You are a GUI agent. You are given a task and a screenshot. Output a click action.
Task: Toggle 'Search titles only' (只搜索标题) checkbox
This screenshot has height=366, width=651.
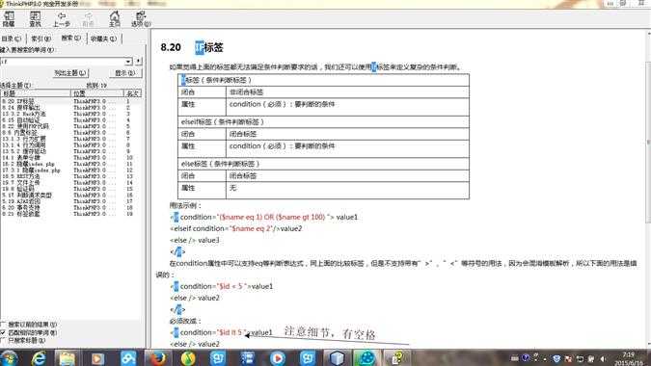point(4,340)
